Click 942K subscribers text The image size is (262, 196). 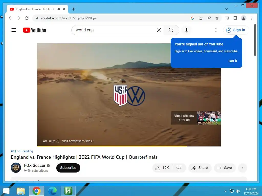[x=36, y=171]
